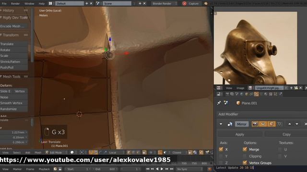The height and width of the screenshot is (172, 307).
Task: Select vertex select mode icon
Action: pos(129,152)
